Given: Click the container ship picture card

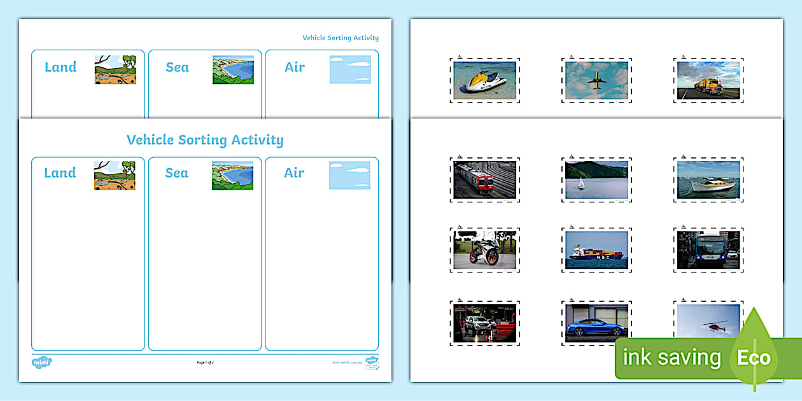Looking at the screenshot, I should [596, 249].
